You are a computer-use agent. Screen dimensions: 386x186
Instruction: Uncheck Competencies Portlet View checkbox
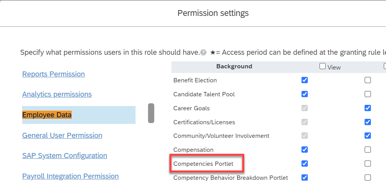(305, 163)
